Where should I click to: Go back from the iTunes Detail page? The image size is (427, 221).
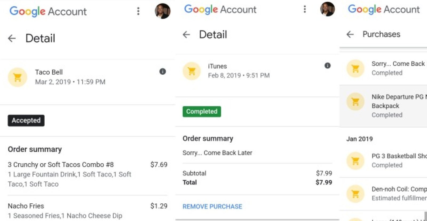(x=186, y=34)
